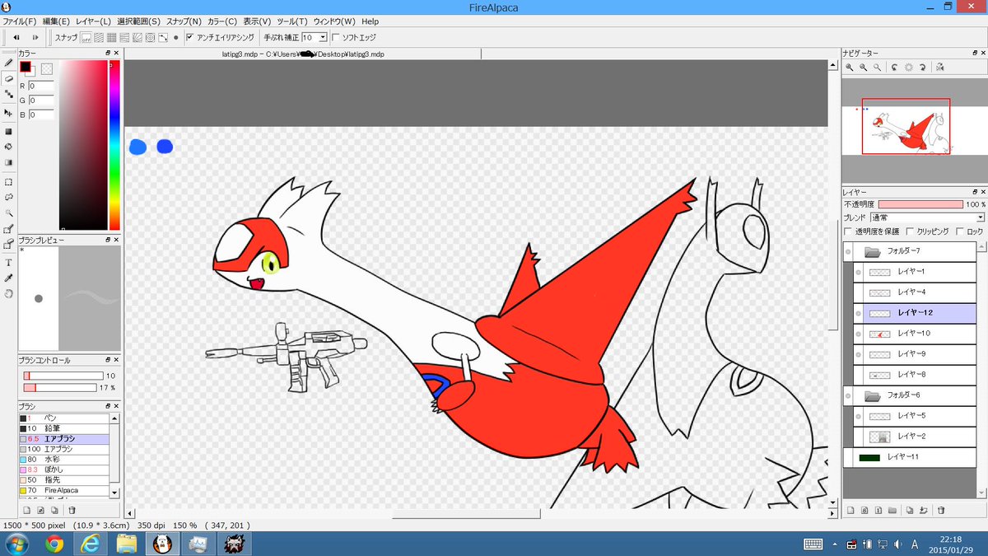The image size is (988, 556).
Task: Enable the ソフトエッジ checkbox
Action: (x=335, y=37)
